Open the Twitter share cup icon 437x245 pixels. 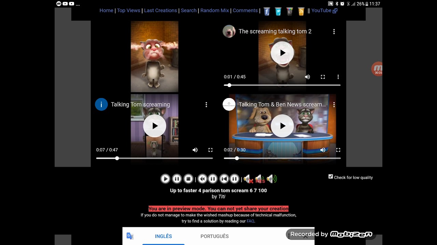pyautogui.click(x=278, y=11)
